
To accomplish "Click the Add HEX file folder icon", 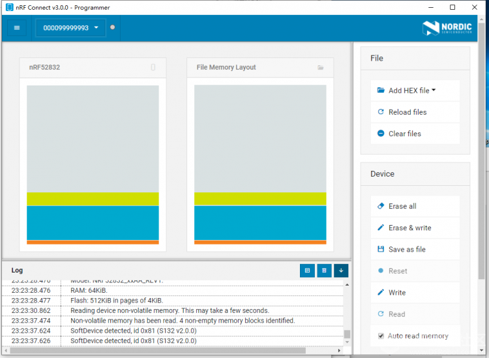I will point(381,90).
